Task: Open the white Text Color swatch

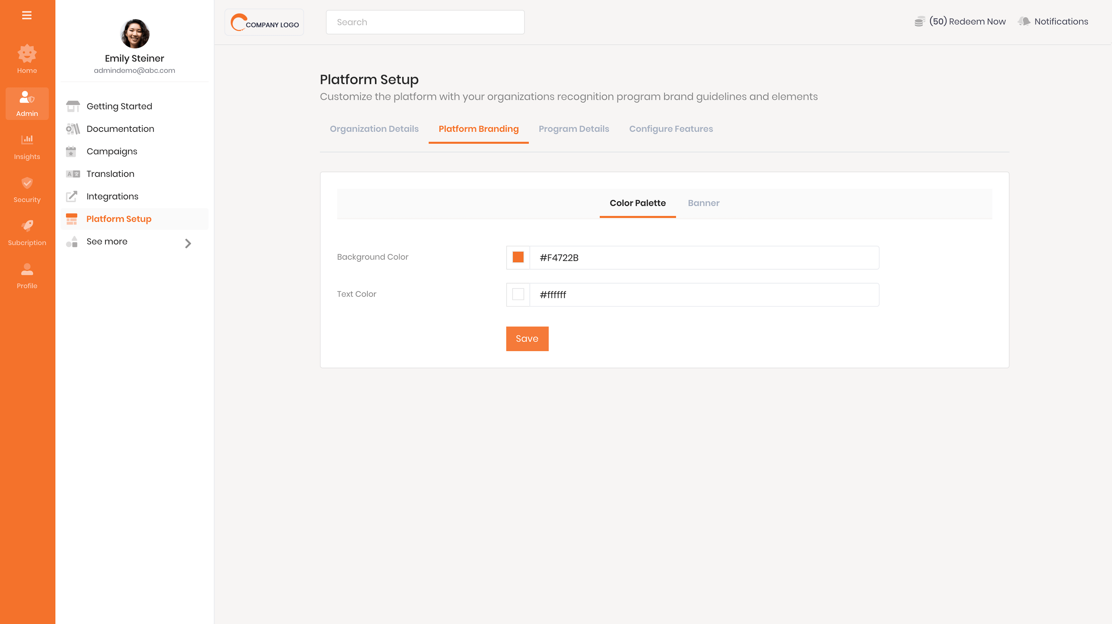Action: click(518, 294)
